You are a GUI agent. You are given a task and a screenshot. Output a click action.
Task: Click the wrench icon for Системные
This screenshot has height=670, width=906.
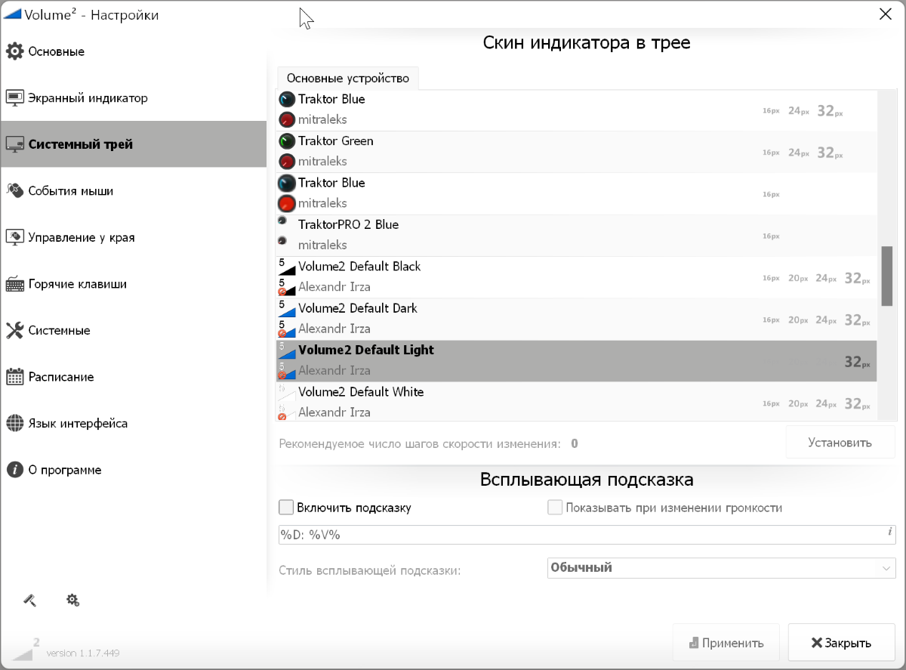14,330
